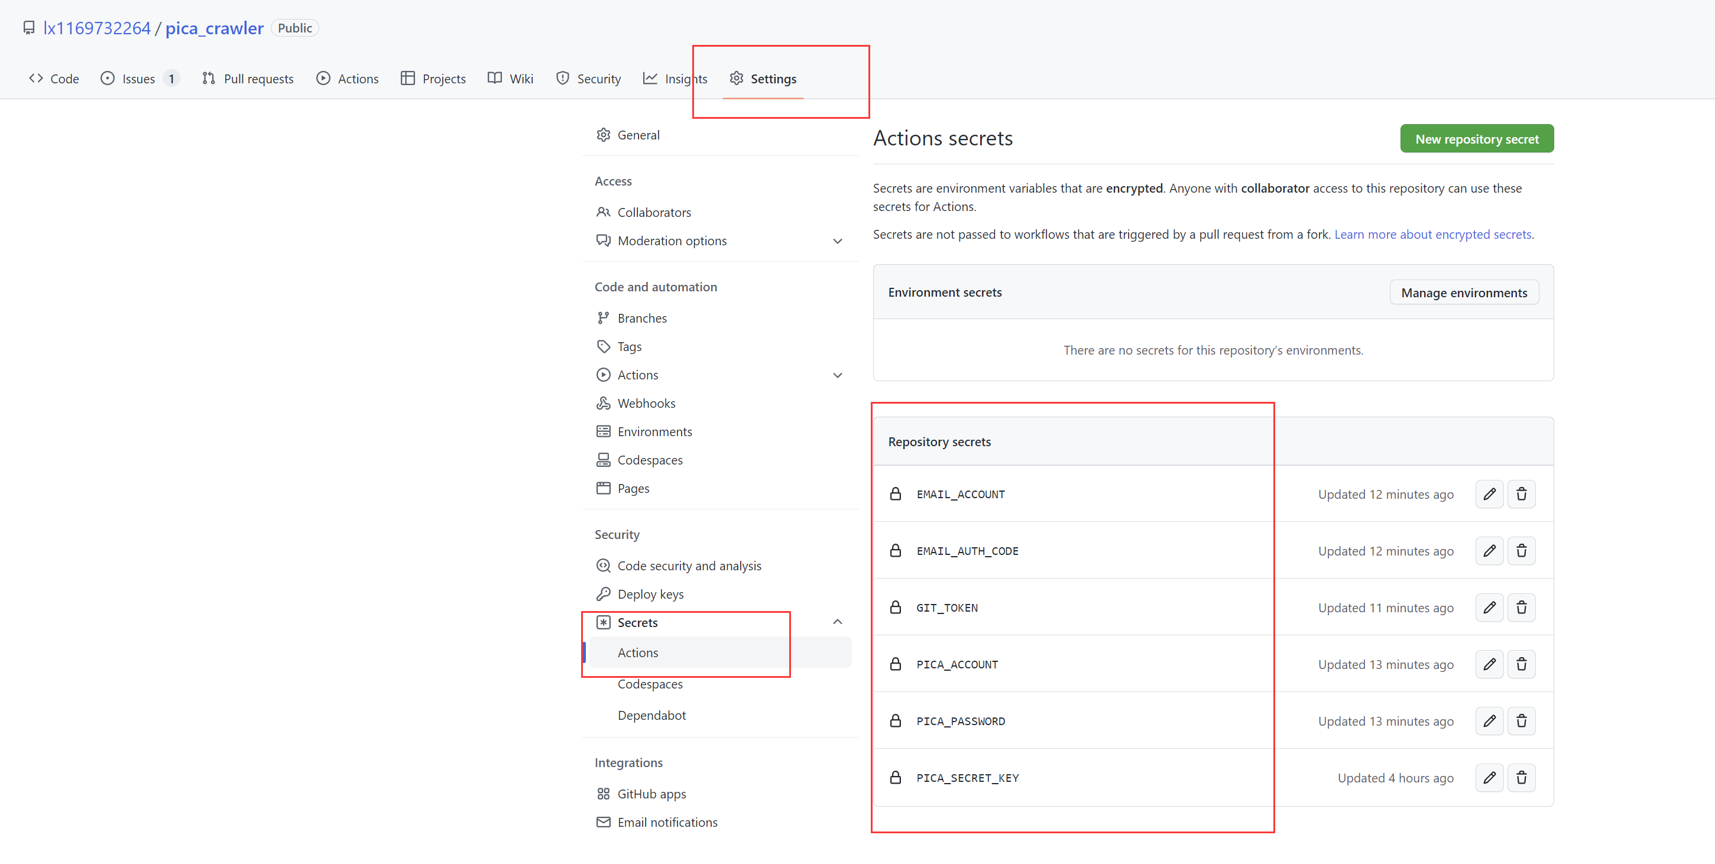Edit the EMAIL_AUTH_CODE secret
Viewport: 1715px width, 864px height.
(1489, 550)
